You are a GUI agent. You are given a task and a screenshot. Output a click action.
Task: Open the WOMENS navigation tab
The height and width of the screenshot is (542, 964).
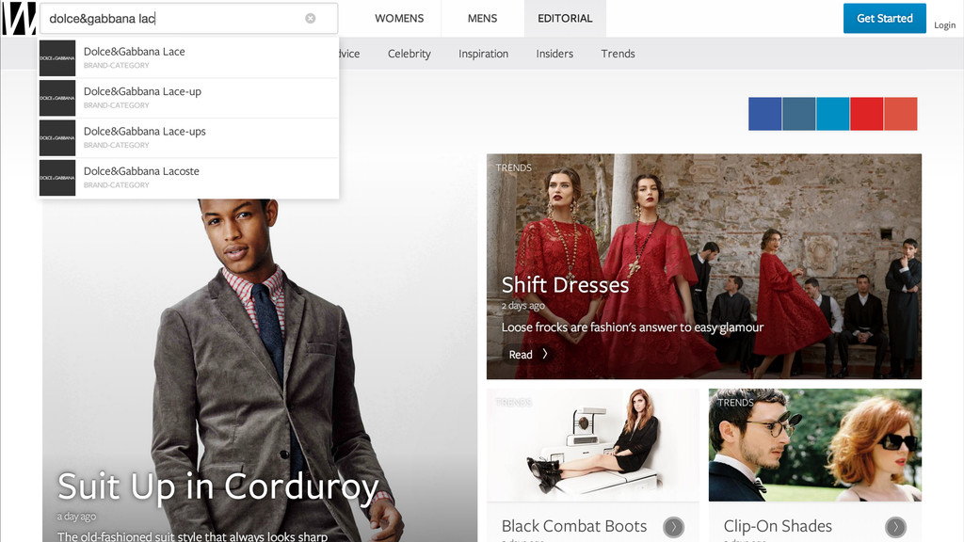click(x=399, y=19)
